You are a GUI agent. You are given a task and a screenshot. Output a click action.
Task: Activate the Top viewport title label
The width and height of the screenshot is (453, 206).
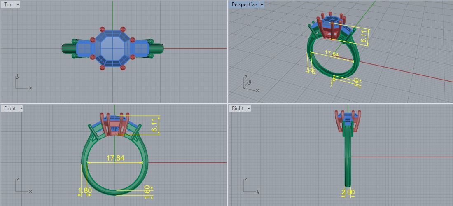tap(8, 5)
